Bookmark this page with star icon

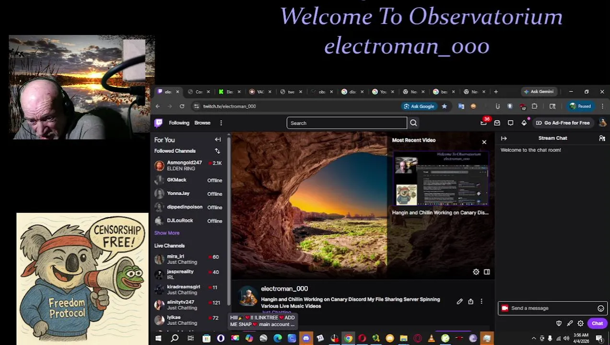444,106
